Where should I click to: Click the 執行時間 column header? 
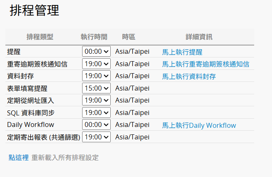(x=94, y=37)
